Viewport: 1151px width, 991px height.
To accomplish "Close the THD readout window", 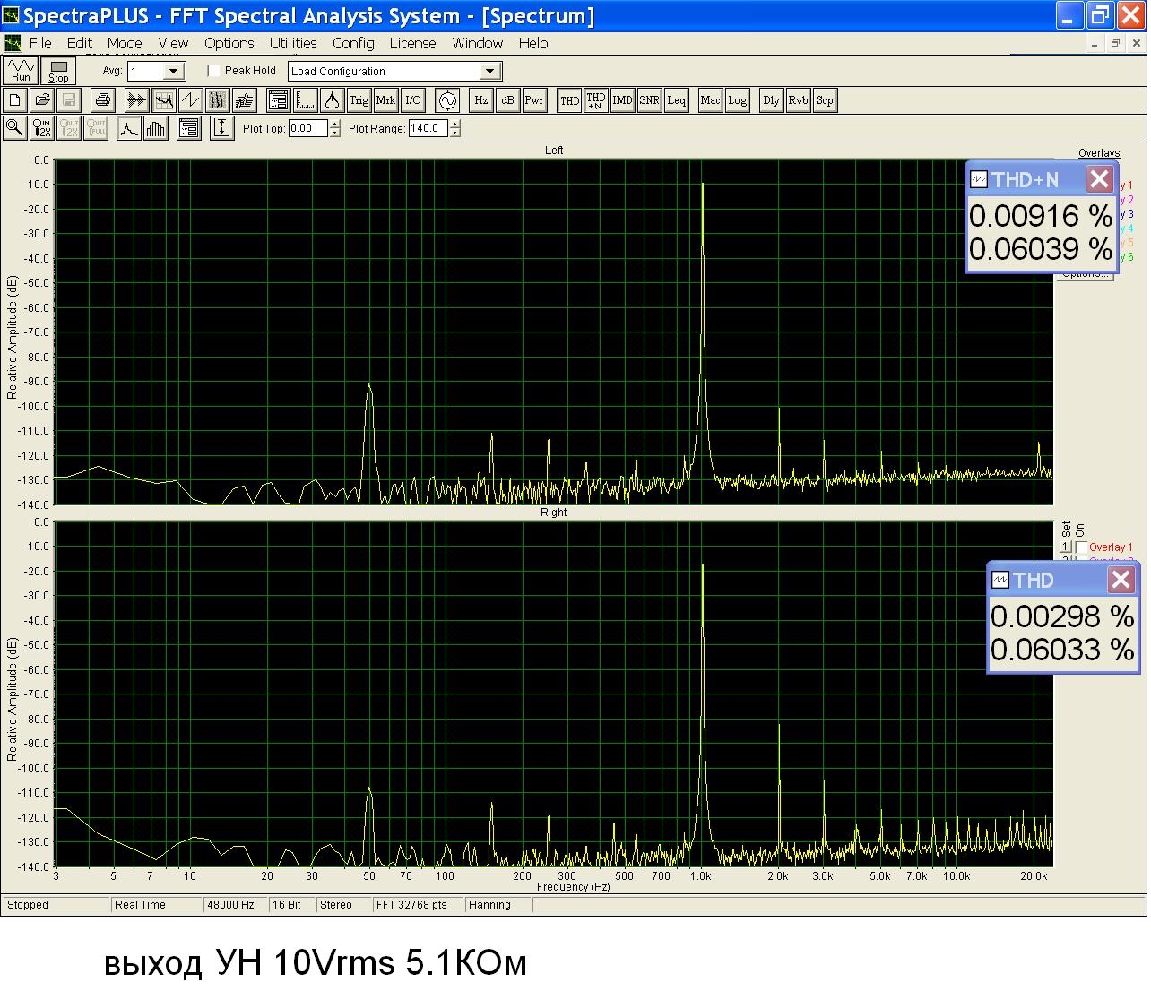I will tap(1121, 580).
